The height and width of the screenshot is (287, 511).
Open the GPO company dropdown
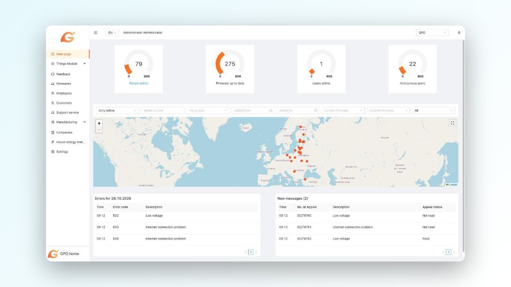pyautogui.click(x=432, y=33)
